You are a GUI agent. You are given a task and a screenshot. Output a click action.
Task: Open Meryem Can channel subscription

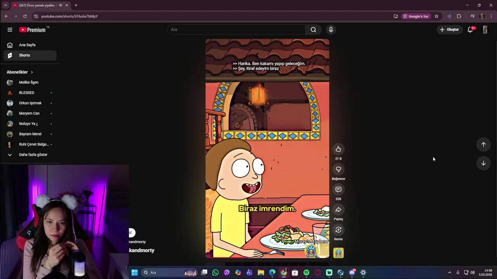point(30,113)
